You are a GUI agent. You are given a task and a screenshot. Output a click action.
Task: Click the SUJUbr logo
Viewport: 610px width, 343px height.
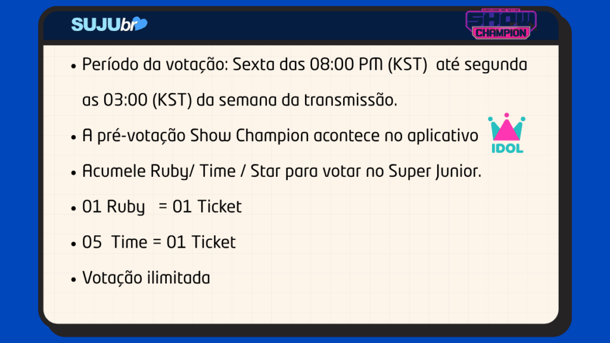tap(110, 24)
